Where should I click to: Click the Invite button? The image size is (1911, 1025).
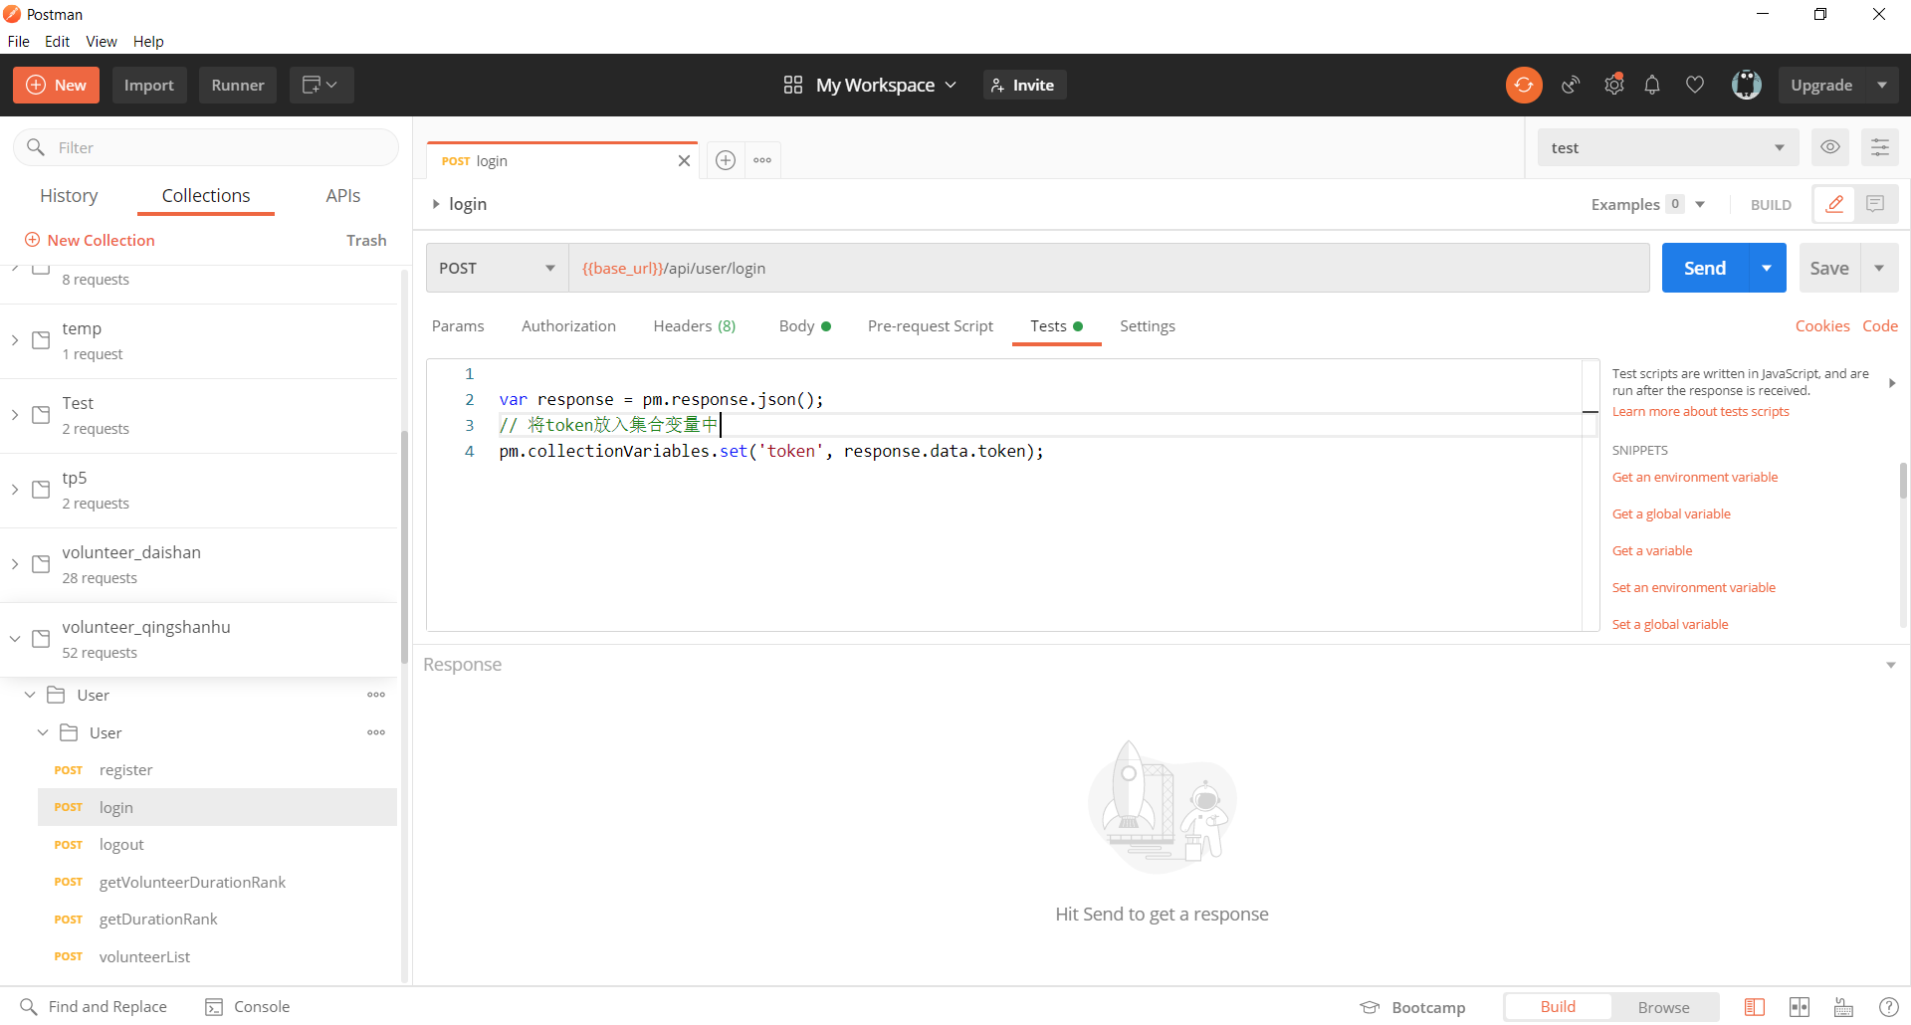point(1025,85)
